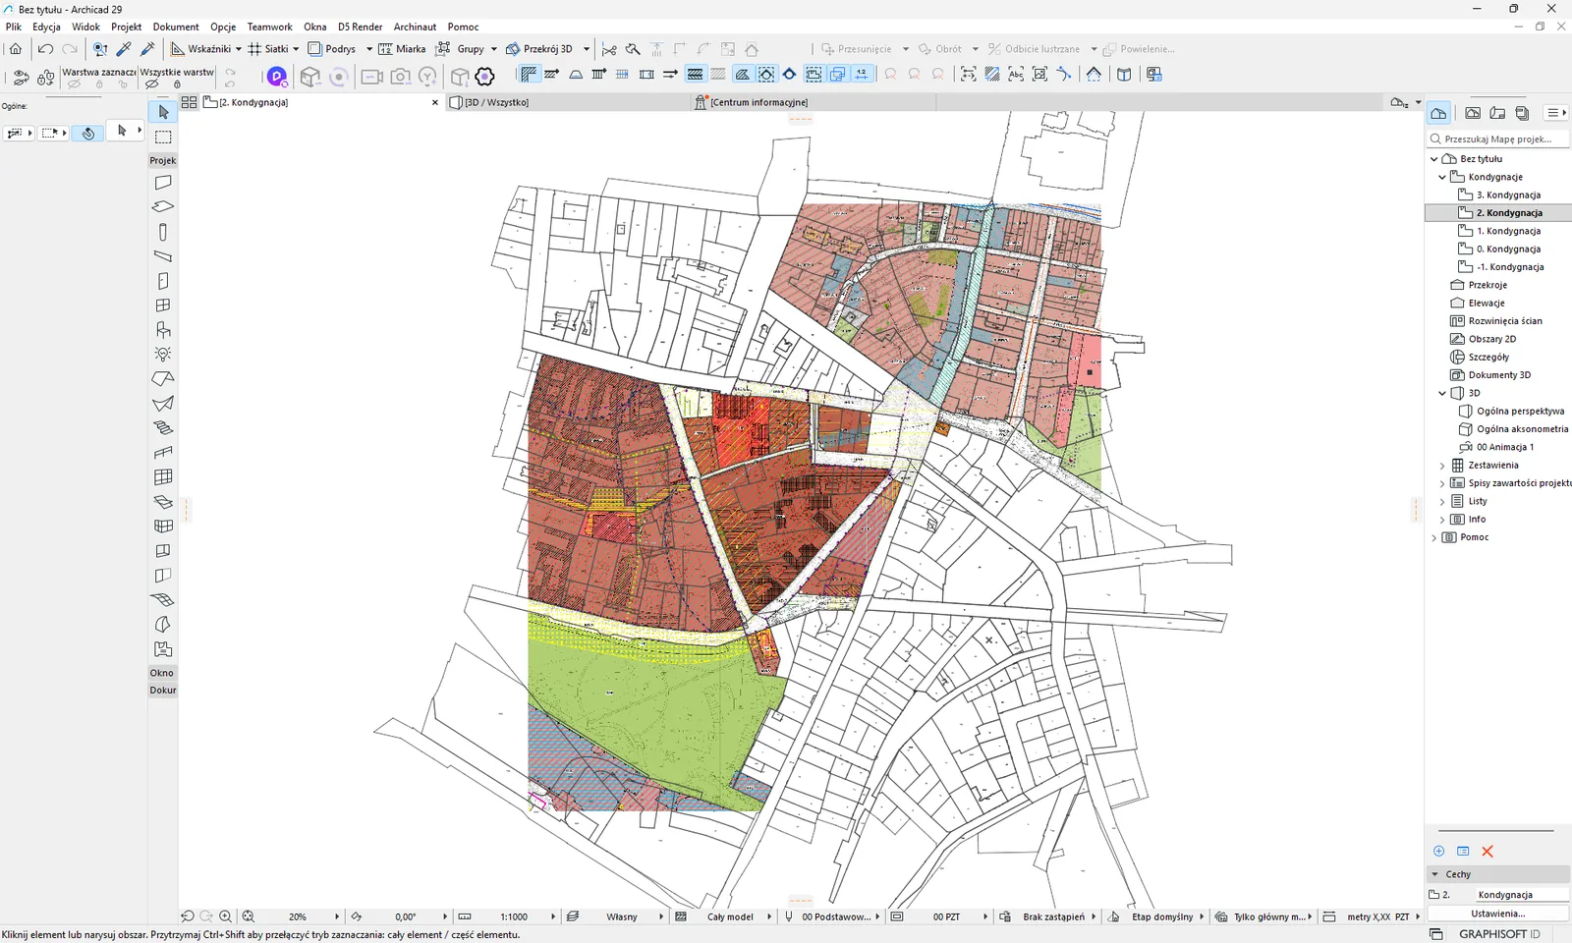
Task: Toggle the Grupy suspend groups button
Action: click(460, 48)
